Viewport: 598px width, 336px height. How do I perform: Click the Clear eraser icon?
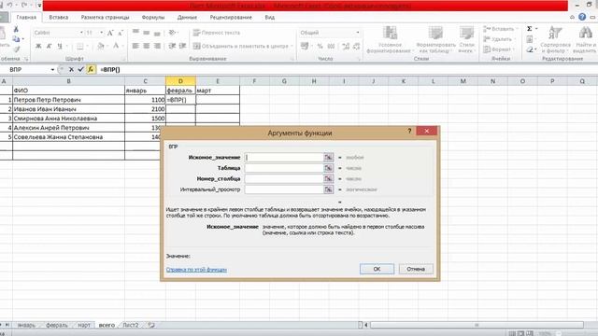tap(530, 49)
